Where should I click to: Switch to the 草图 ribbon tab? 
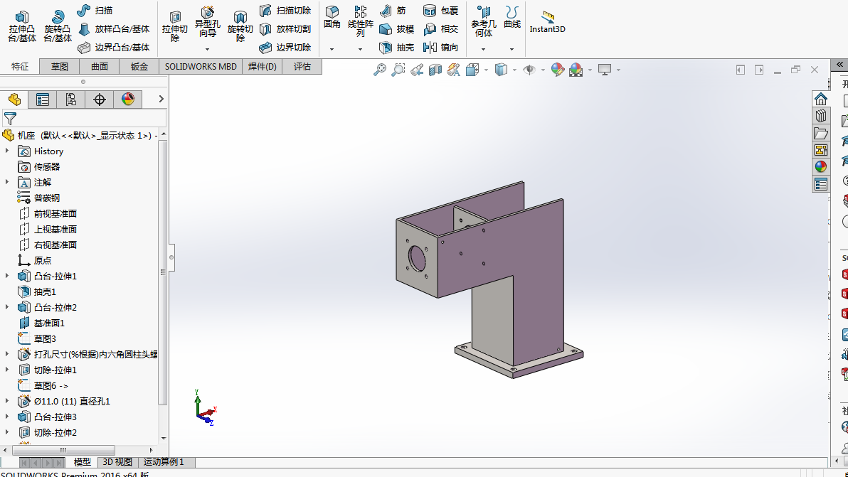[60, 66]
